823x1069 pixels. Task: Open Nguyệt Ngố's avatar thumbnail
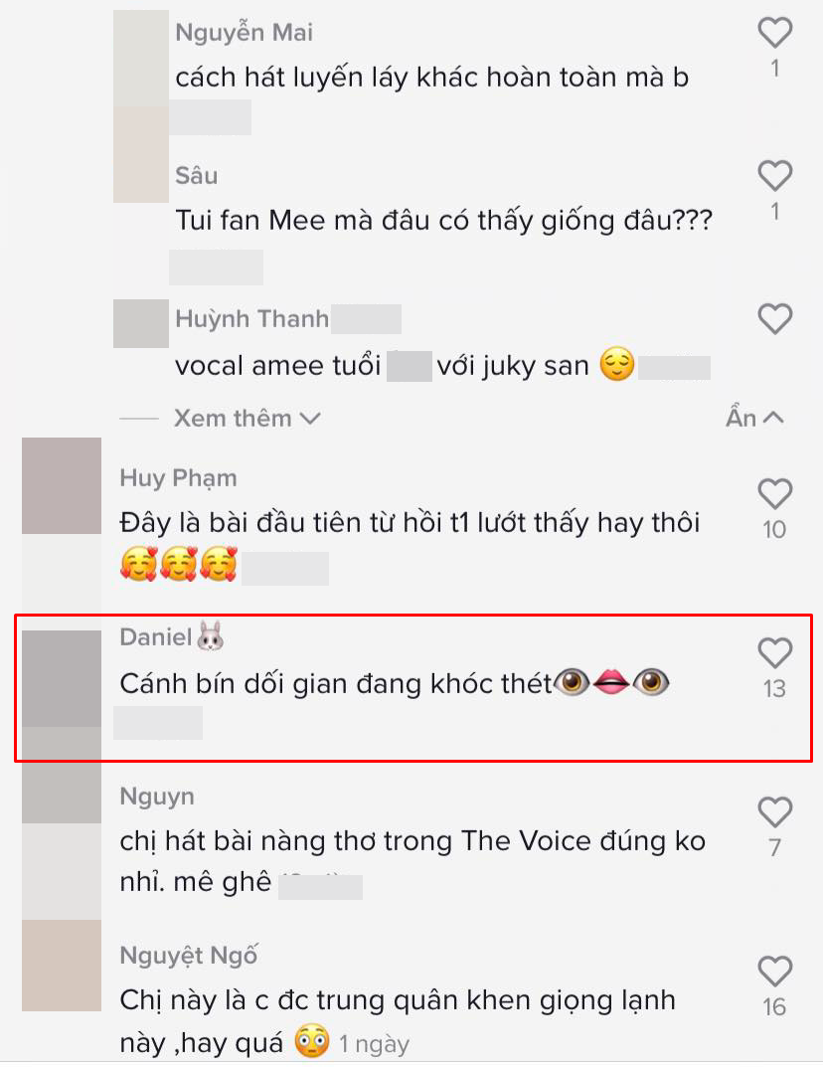[x=62, y=966]
